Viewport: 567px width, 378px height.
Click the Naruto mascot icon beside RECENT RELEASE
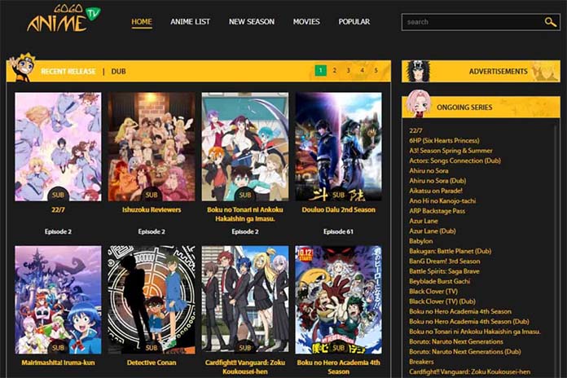coord(23,68)
